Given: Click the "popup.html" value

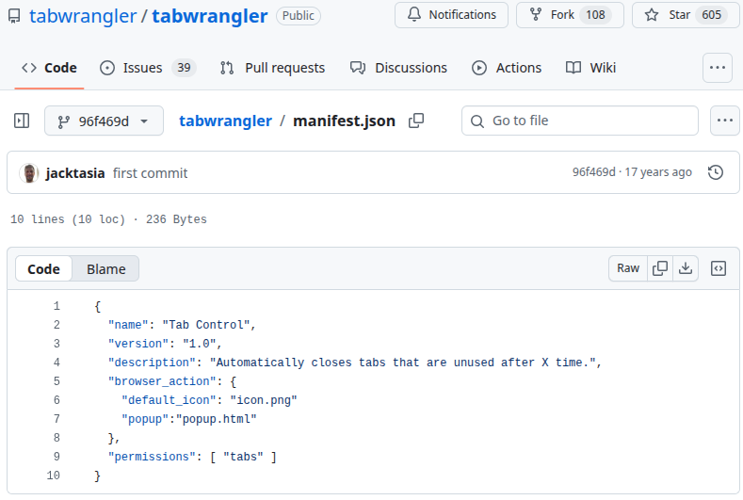Looking at the screenshot, I should (x=216, y=419).
